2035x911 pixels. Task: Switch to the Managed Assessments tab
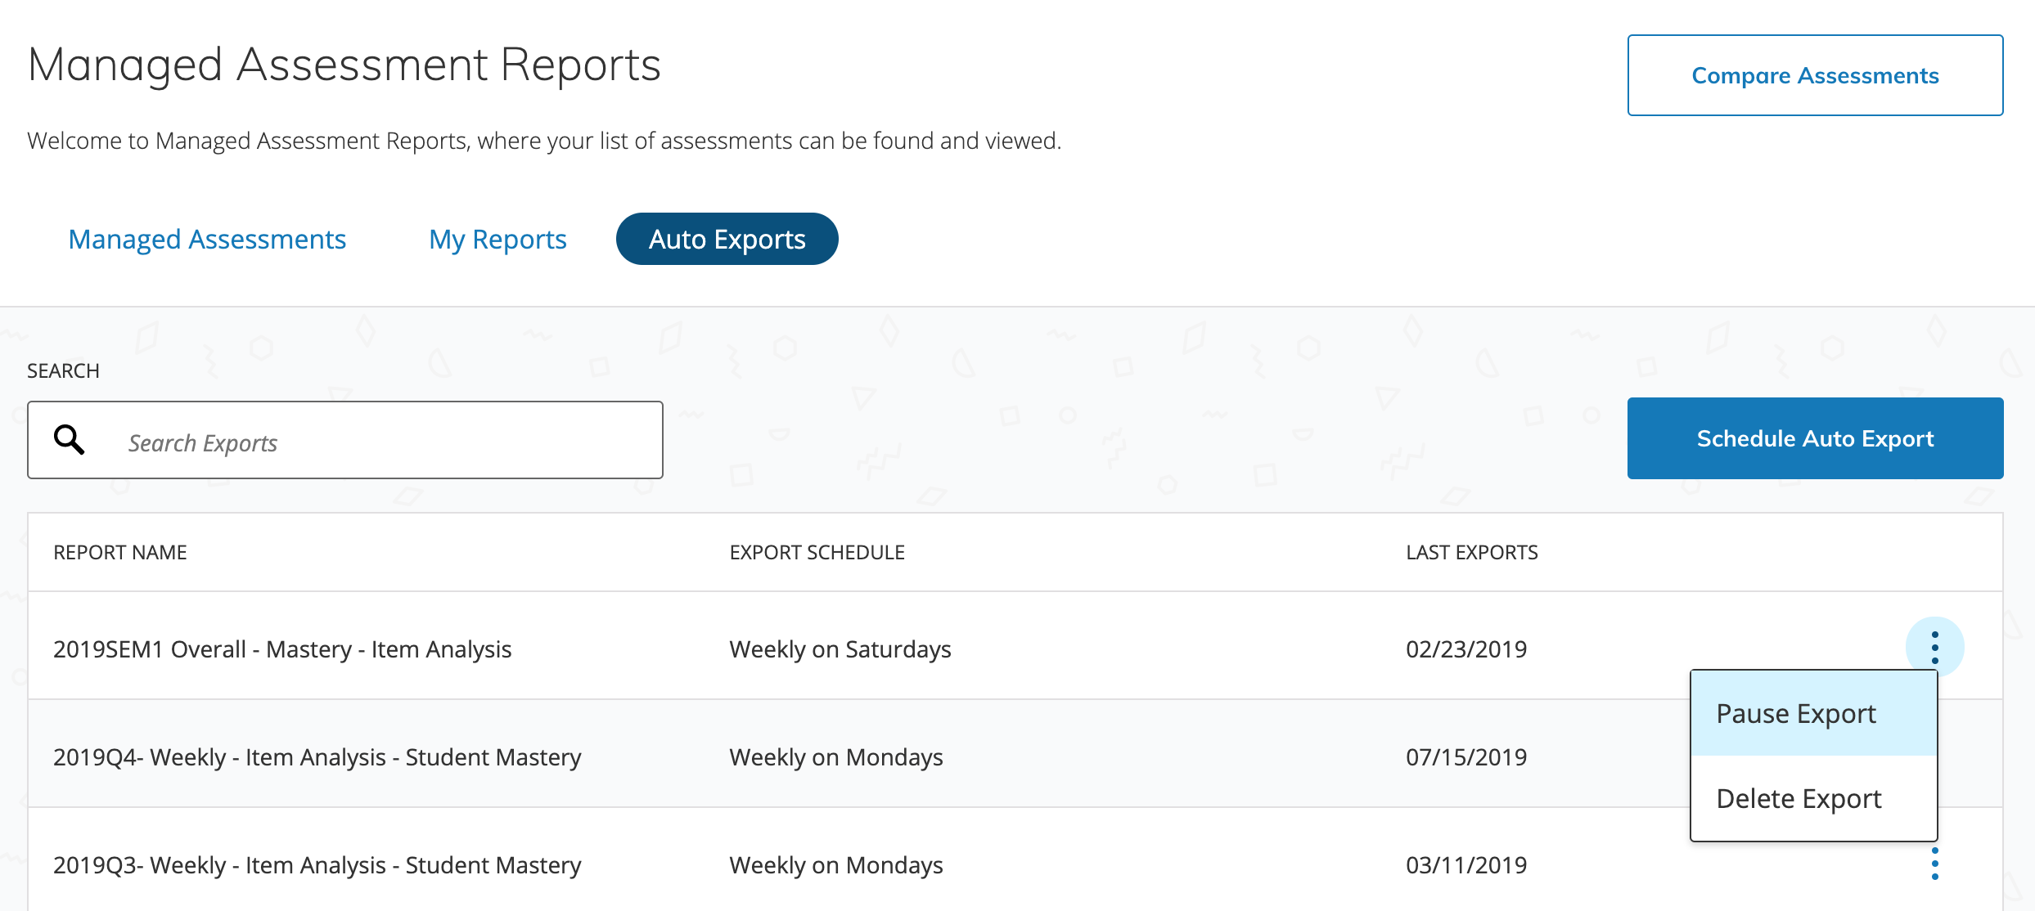click(206, 239)
